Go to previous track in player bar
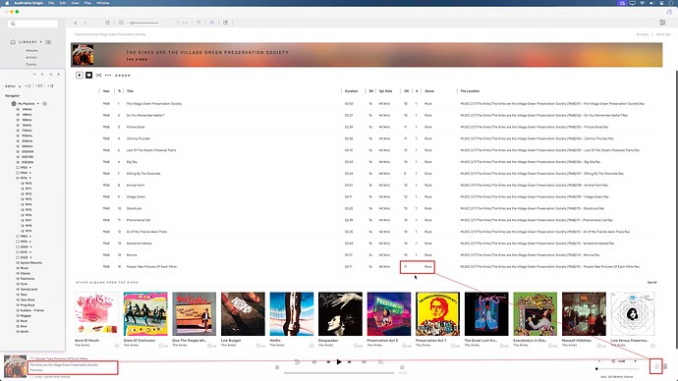678x381 pixels. point(328,362)
